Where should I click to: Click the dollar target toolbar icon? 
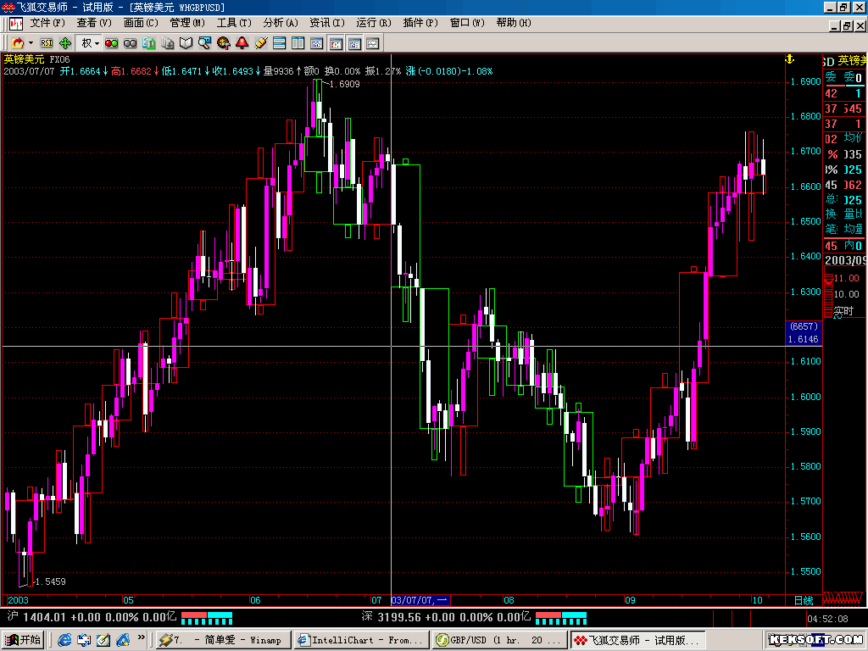pos(224,43)
